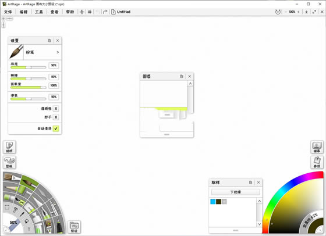Open the References pin panel button
This screenshot has width=326, height=236.
click(x=317, y=162)
